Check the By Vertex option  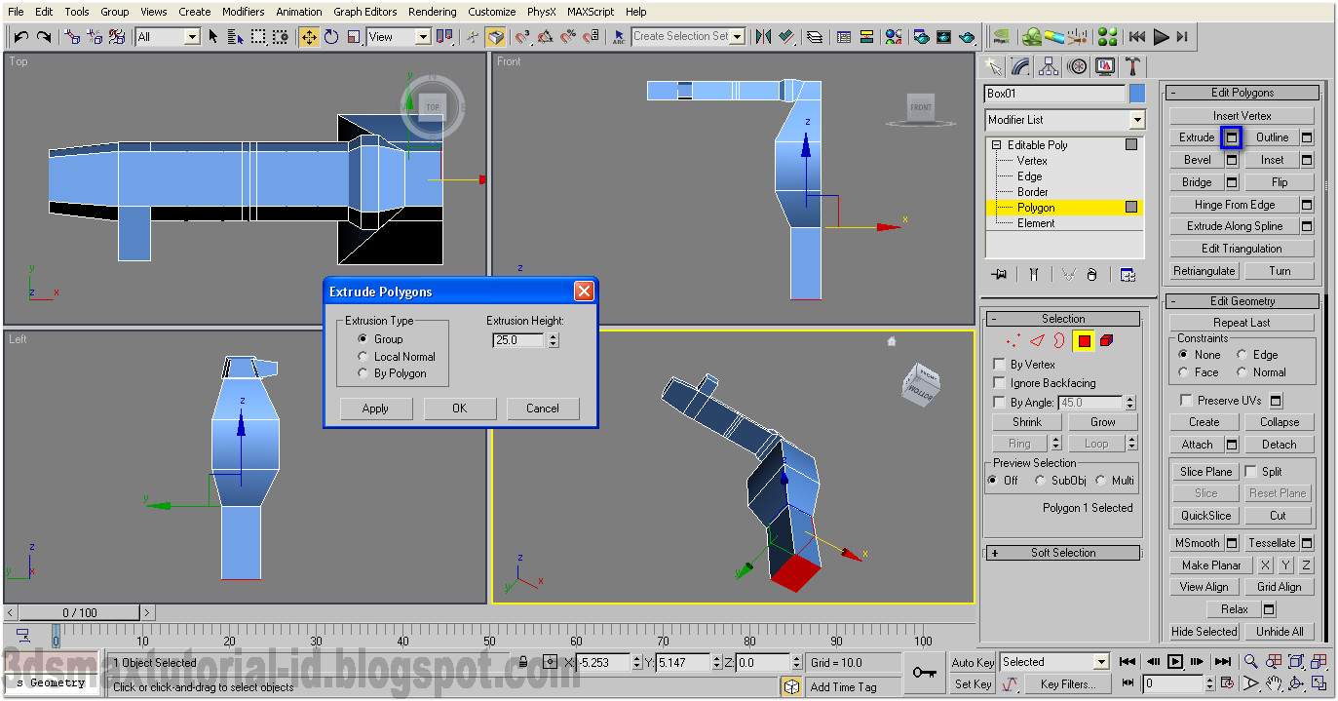pos(997,364)
